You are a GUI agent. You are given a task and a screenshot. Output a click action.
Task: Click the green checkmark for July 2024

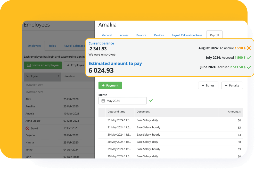tap(249, 58)
